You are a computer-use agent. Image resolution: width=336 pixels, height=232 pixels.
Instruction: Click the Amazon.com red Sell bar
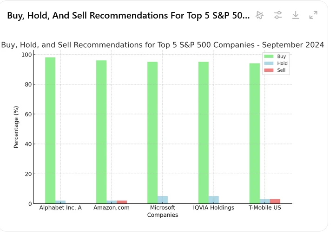[122, 202]
